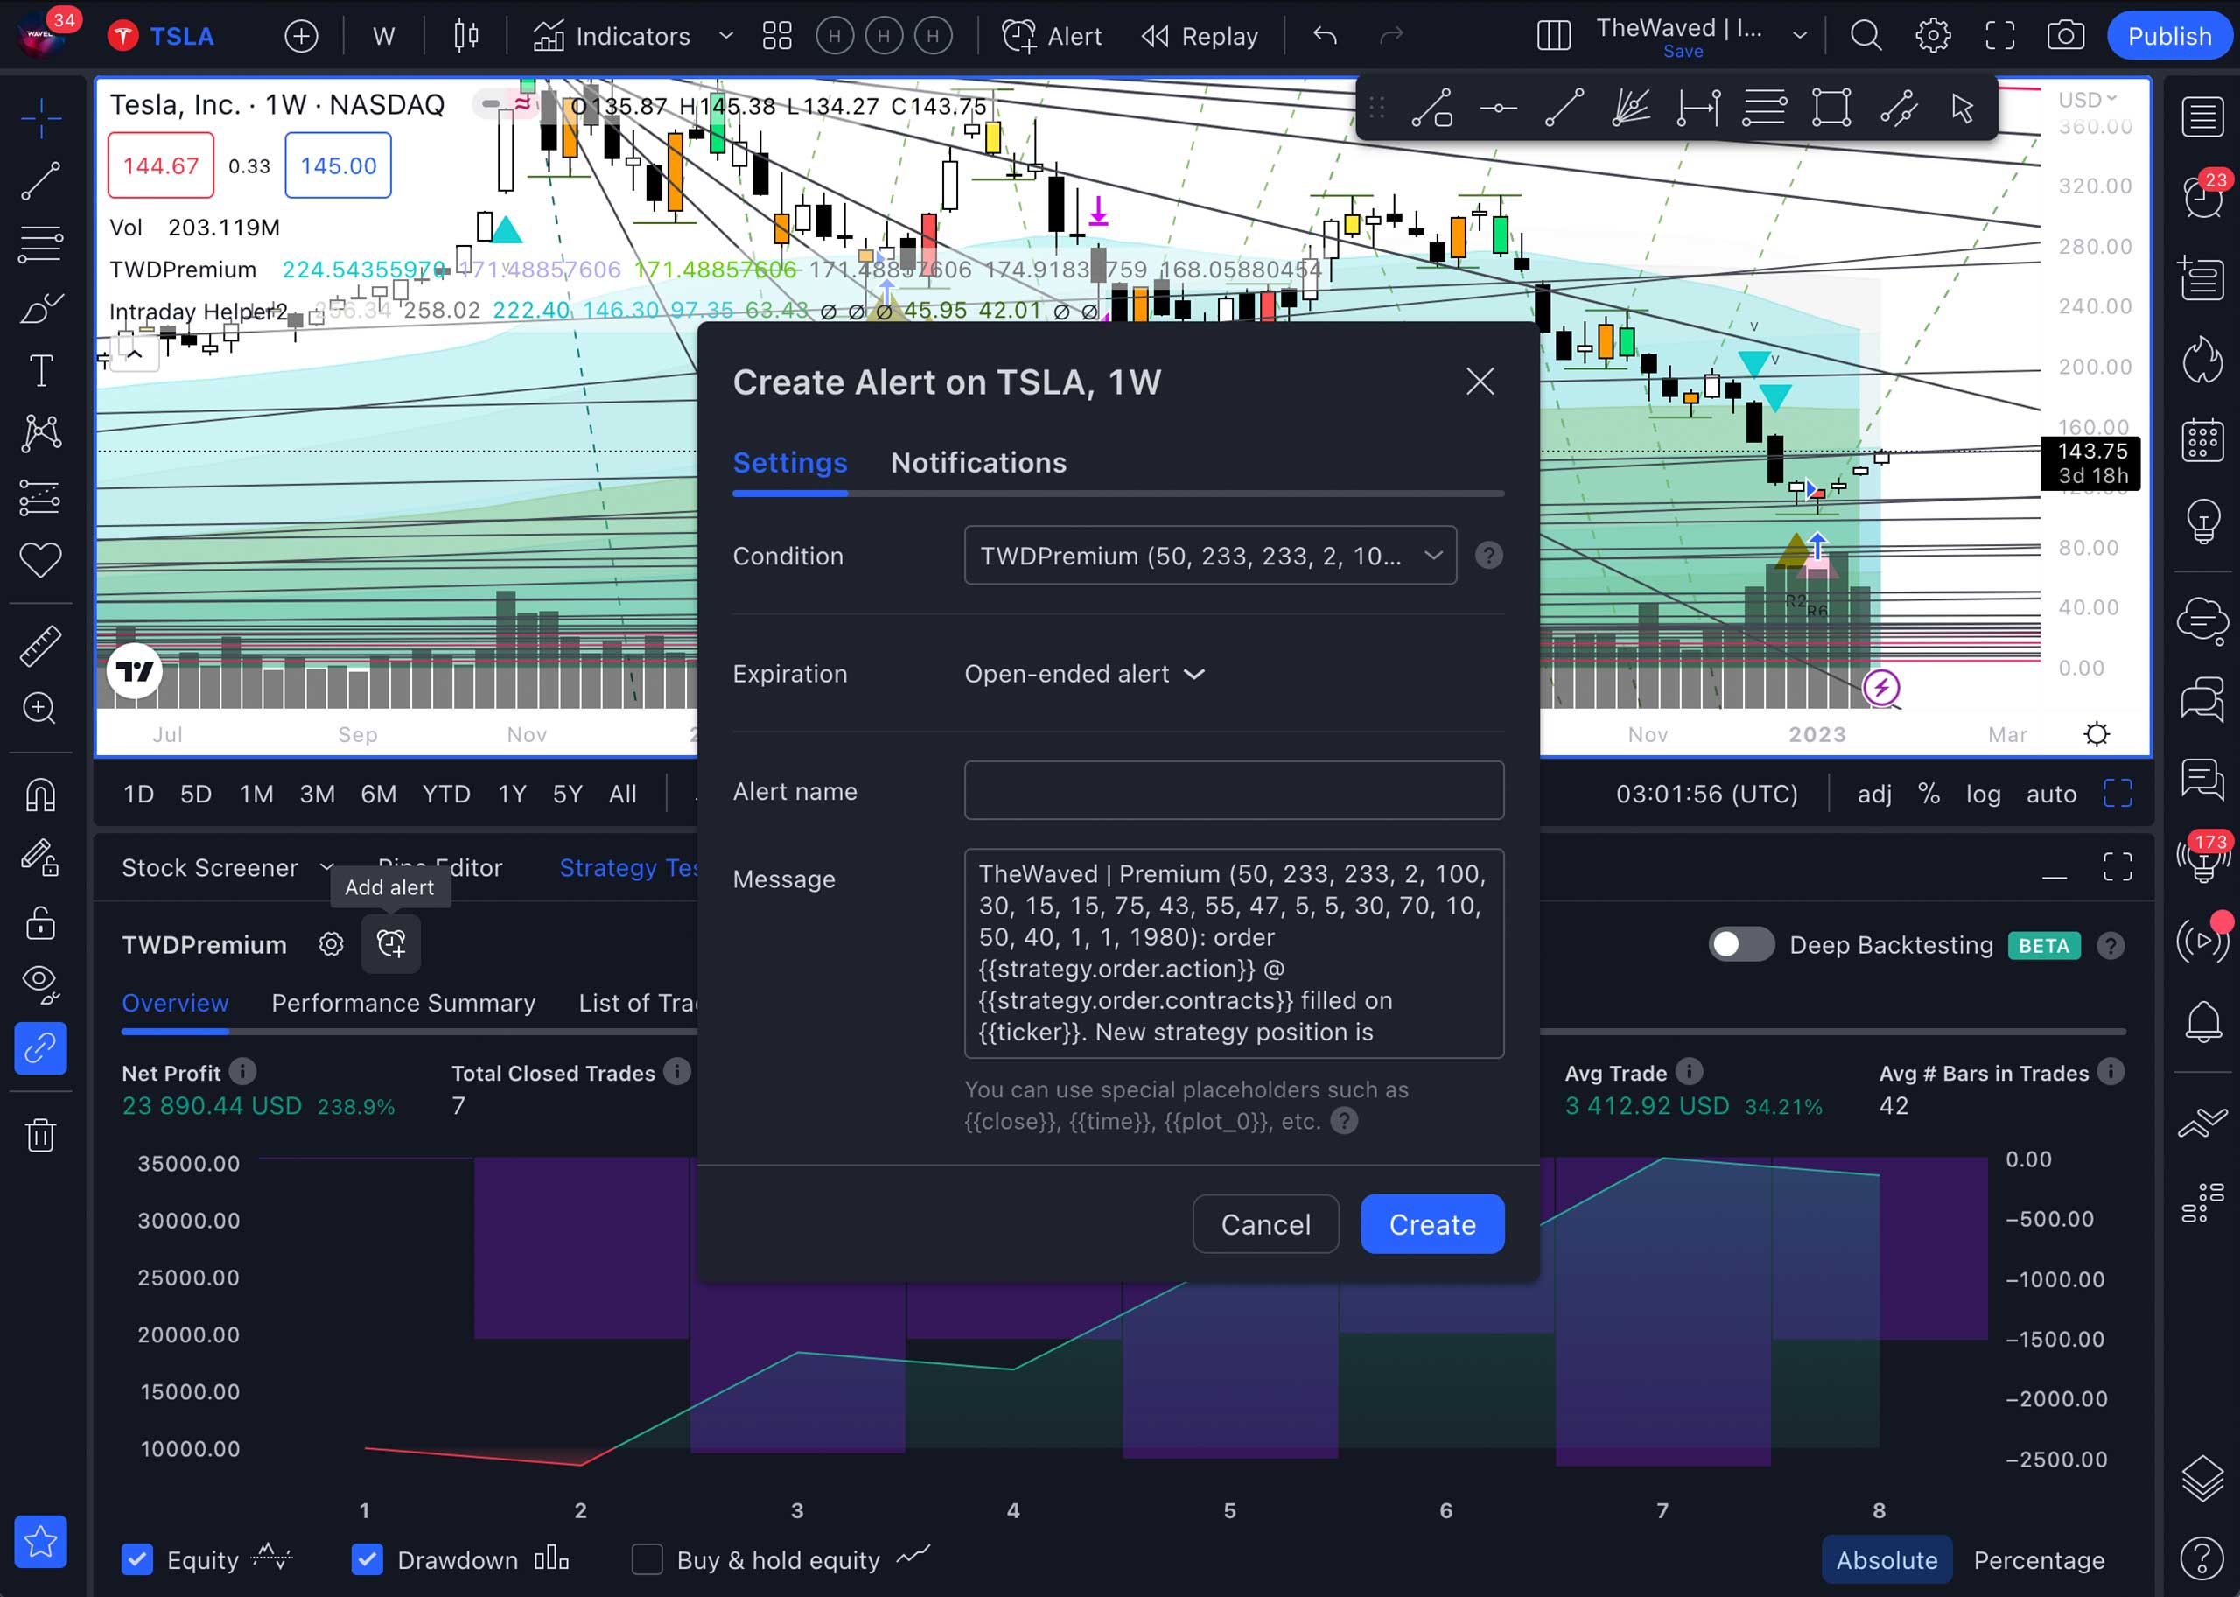
Task: Open the alerts clock panel
Action: coord(2202,196)
